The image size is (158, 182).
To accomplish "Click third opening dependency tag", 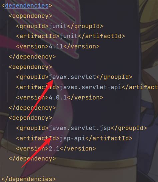I will pyautogui.click(x=30, y=118).
